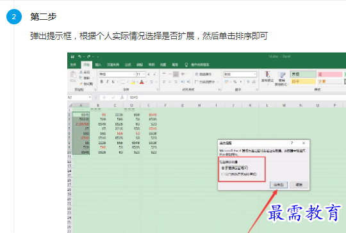This screenshot has width=346, height=233.
Task: Click the decrease indent icon
Action: [183, 82]
